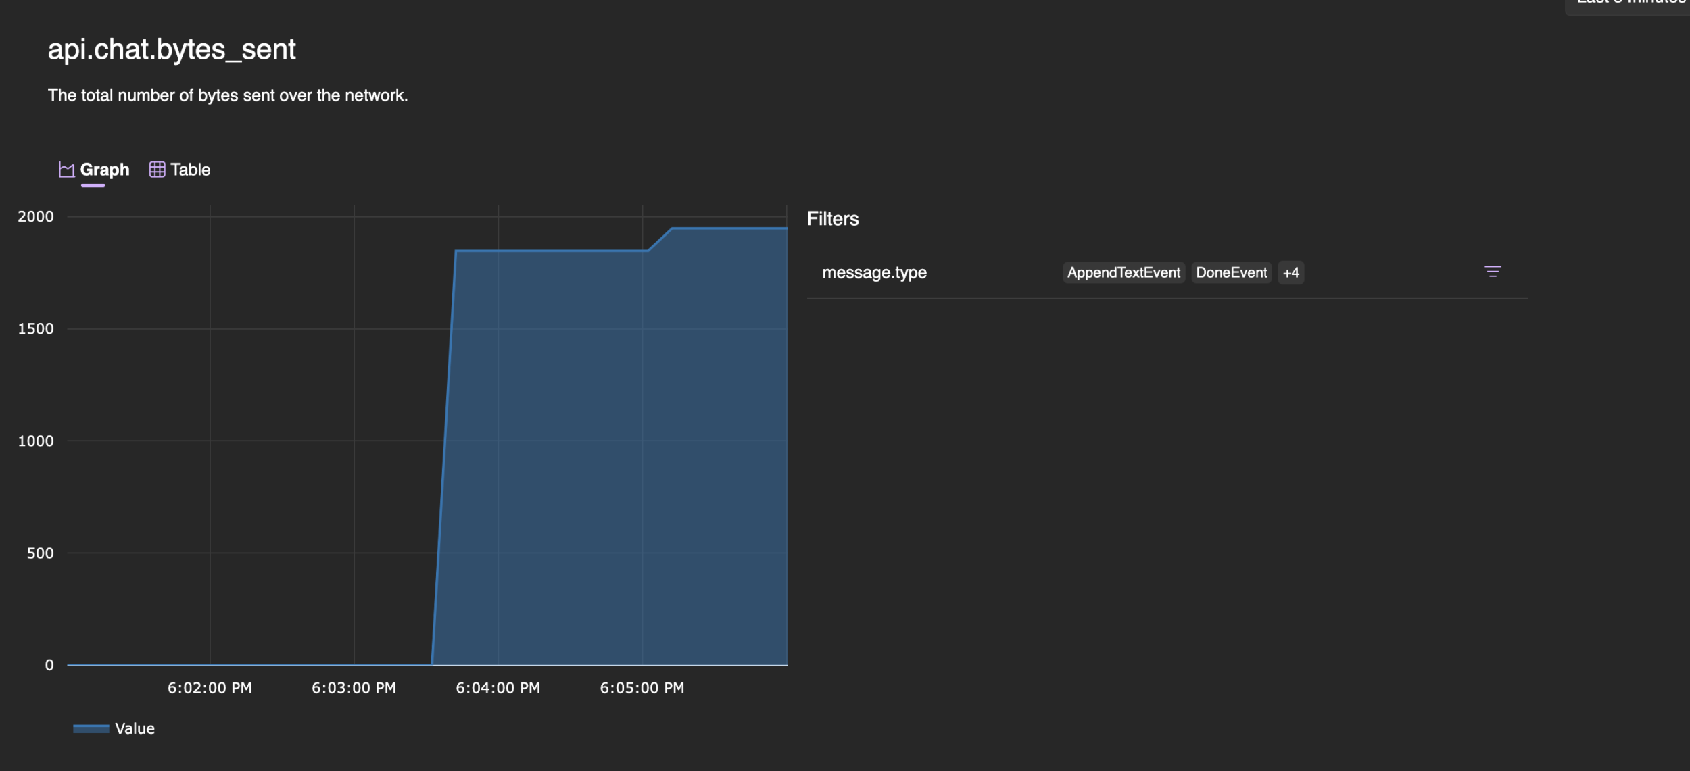Click the grid icon beside Table label

coord(158,169)
